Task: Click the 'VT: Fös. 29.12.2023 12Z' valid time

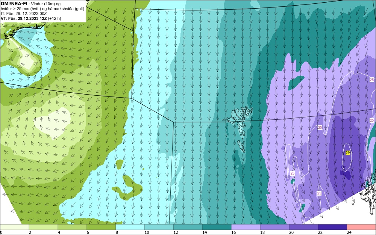Action: pos(24,18)
